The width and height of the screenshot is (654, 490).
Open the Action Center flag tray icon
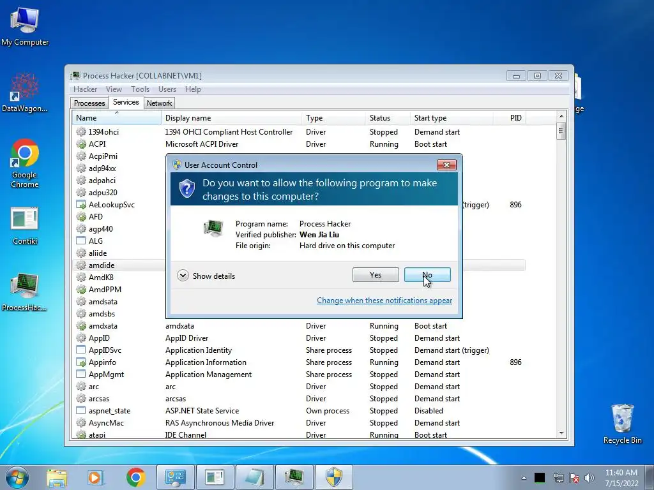tap(574, 478)
